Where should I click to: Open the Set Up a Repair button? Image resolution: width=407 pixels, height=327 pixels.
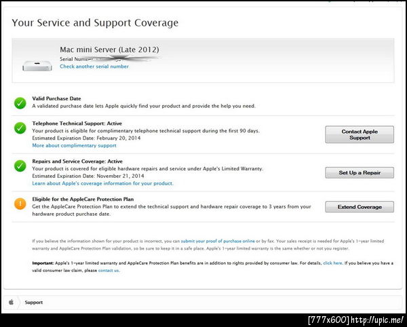tap(360, 172)
